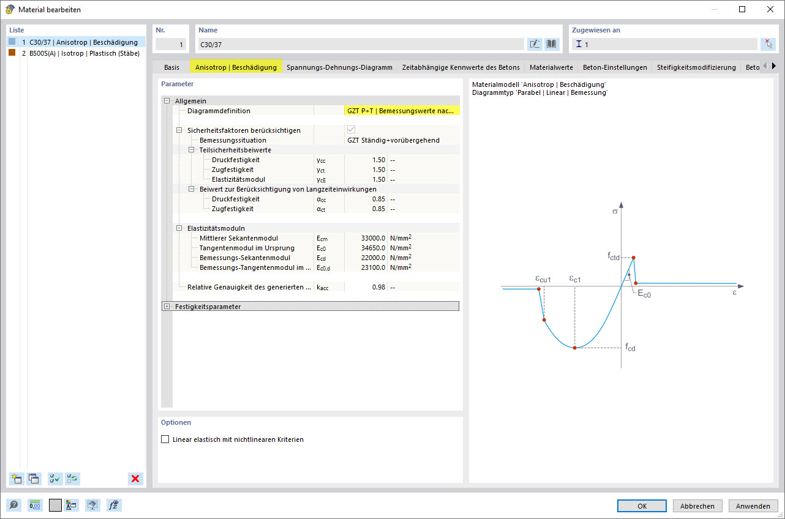Click the fx formula icon in the bottom toolbar
The height and width of the screenshot is (519, 785).
pyautogui.click(x=113, y=505)
